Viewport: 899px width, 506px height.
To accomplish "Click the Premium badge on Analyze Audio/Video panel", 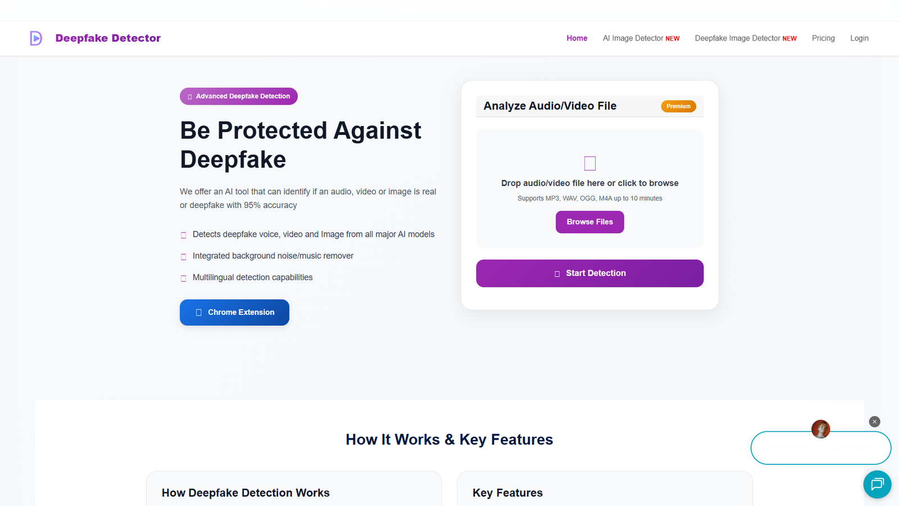I will [x=678, y=106].
